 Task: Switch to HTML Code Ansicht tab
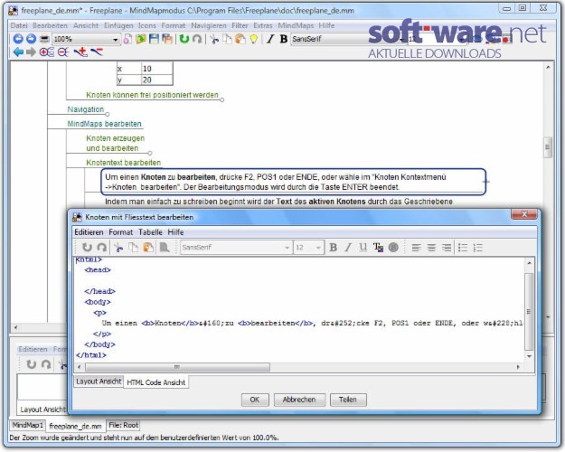[155, 382]
